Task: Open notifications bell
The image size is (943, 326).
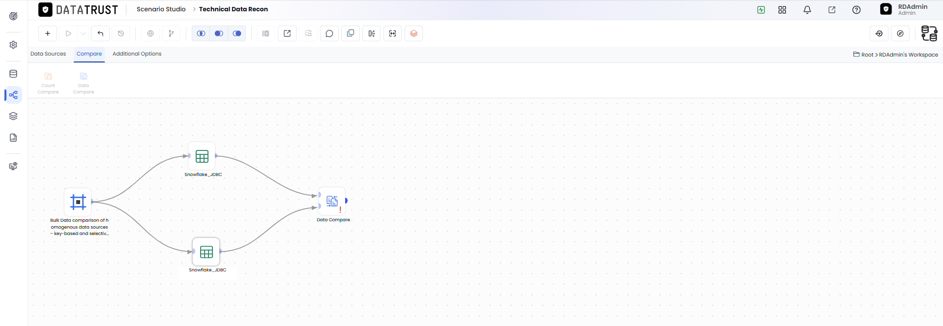Action: tap(807, 10)
